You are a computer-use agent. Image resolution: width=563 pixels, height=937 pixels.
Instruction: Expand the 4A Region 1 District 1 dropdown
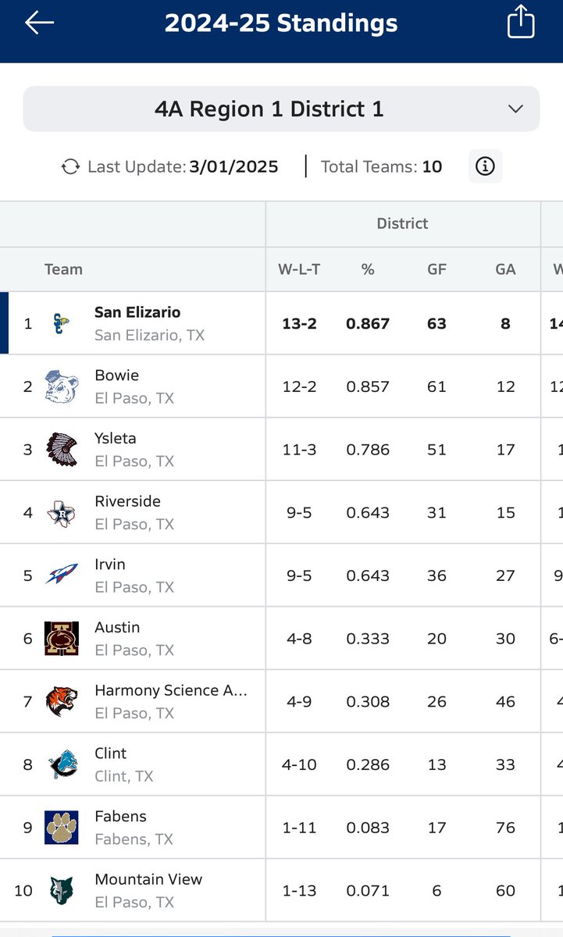click(281, 109)
